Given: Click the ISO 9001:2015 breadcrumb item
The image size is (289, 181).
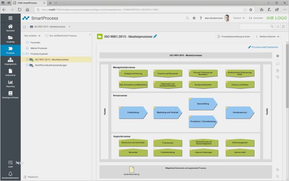Looking at the screenshot, I should 50,27.
